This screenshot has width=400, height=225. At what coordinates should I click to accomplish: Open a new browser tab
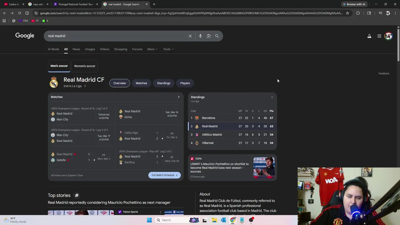tap(154, 4)
